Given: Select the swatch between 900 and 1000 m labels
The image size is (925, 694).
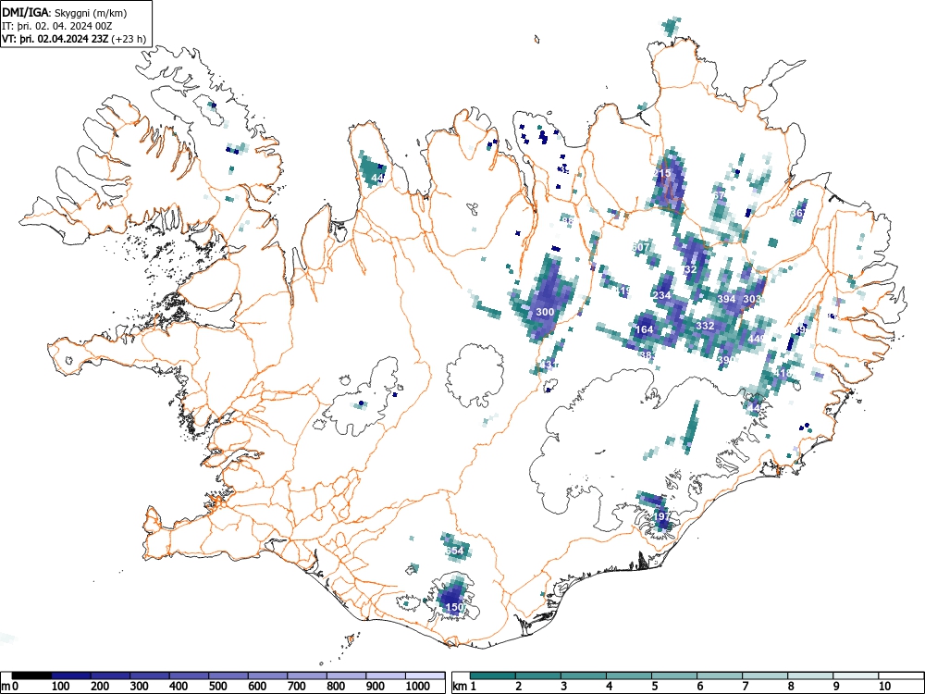Looking at the screenshot, I should click(386, 675).
